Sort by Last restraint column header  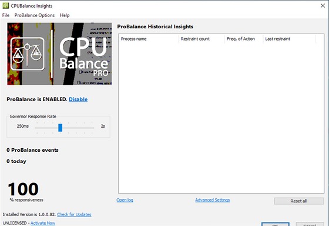(289, 39)
